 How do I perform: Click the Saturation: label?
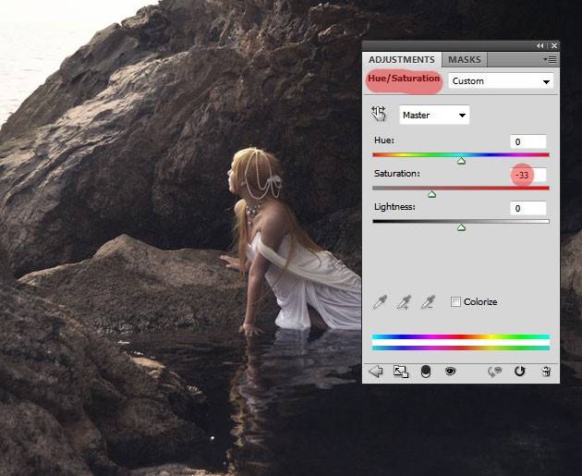397,174
